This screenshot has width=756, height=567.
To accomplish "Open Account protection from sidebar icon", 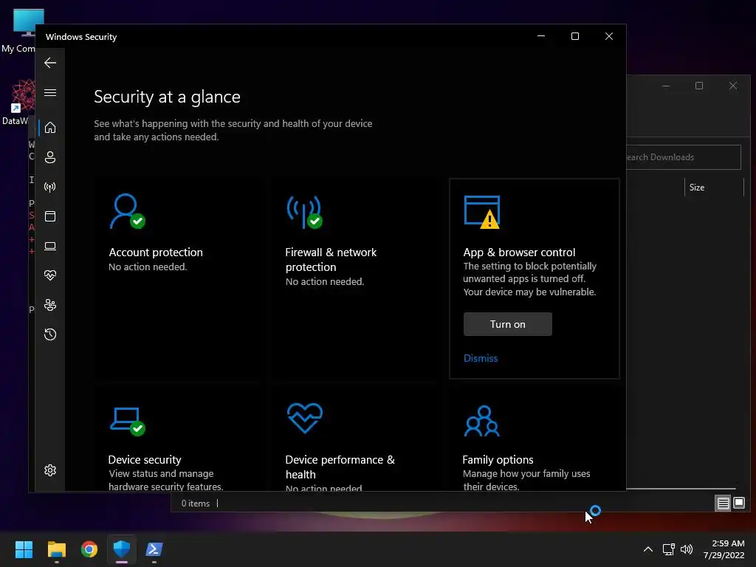I will (x=50, y=157).
